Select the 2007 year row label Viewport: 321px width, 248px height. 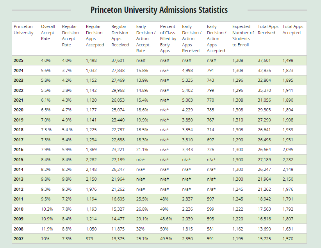click(x=18, y=239)
